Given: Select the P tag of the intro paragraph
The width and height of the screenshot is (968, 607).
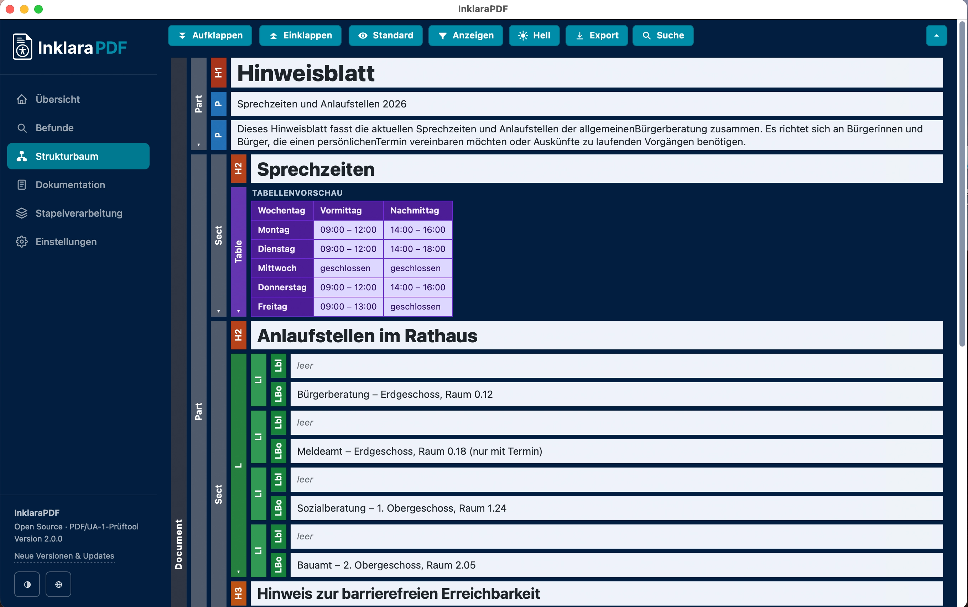Looking at the screenshot, I should (219, 135).
